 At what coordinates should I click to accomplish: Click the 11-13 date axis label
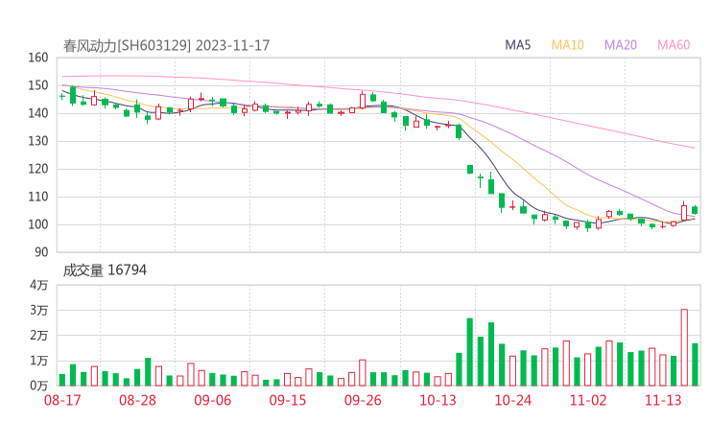(x=663, y=400)
